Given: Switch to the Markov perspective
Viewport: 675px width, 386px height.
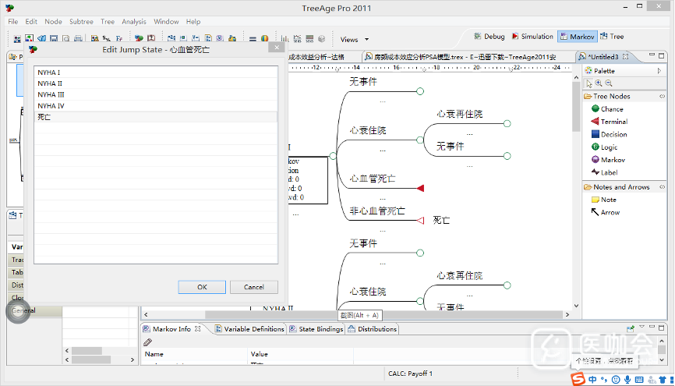Looking at the screenshot, I should coord(577,37).
